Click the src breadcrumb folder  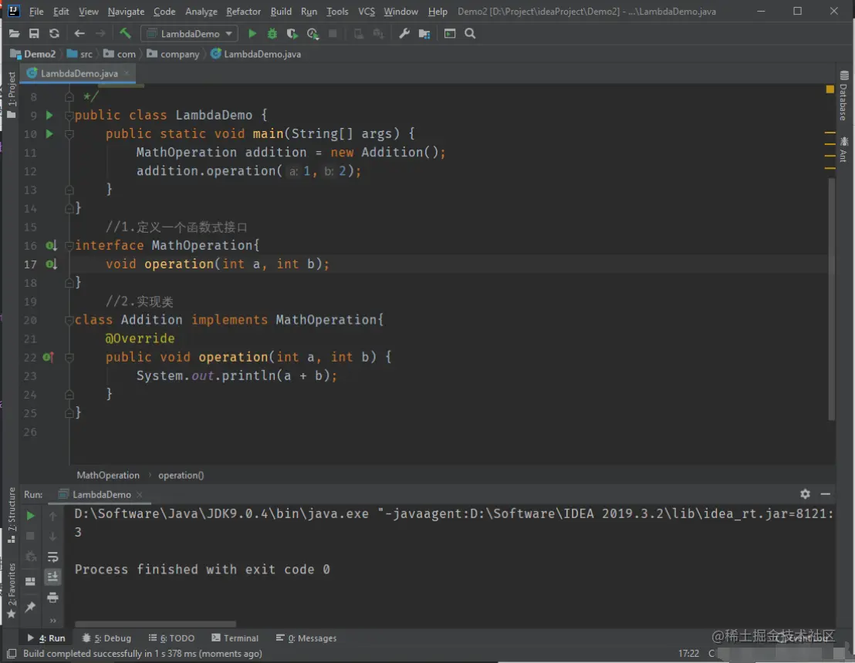click(x=79, y=54)
